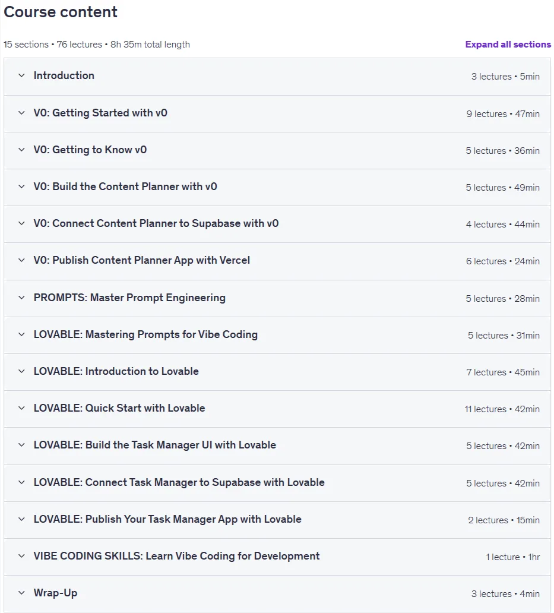
Task: Open title V0: Connect Content Planner to Supabase with v0
Action: [156, 223]
